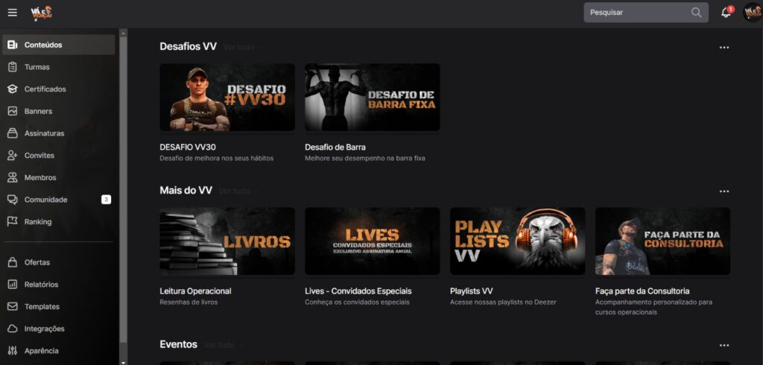Go to Comunidade in the sidebar
The image size is (763, 365).
45,200
